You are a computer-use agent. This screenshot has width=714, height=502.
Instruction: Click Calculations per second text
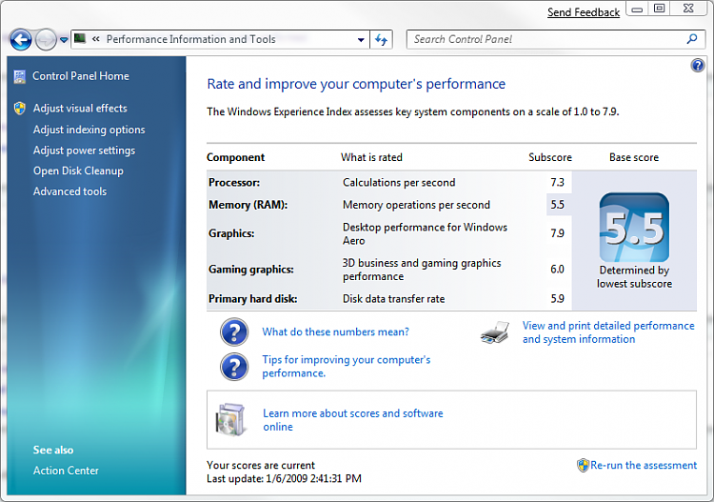point(399,183)
